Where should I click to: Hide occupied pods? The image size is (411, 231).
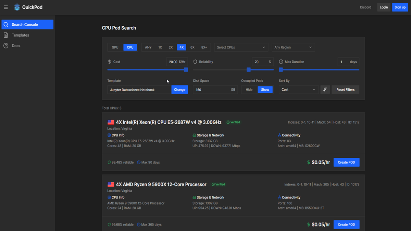[x=249, y=90]
